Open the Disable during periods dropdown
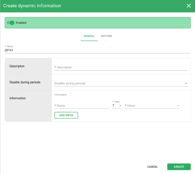This screenshot has height=174, width=195. tap(119, 83)
